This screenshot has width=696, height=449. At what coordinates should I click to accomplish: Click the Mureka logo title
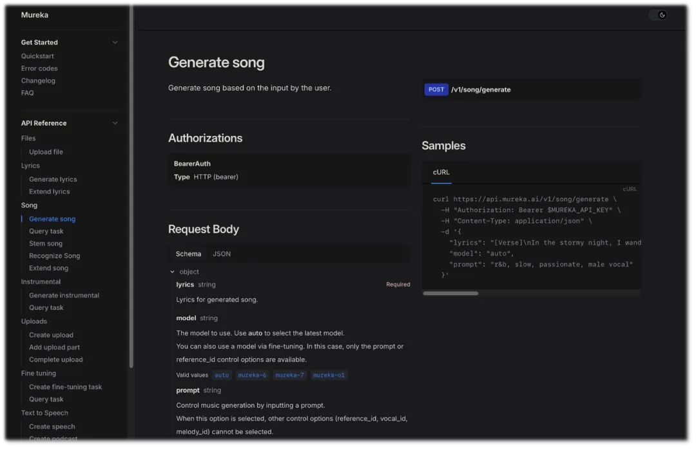tap(35, 15)
